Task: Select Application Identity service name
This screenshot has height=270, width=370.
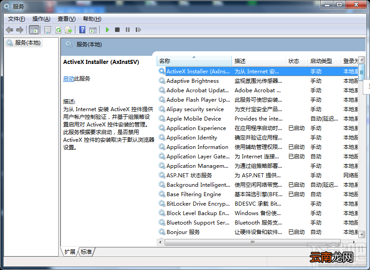Action: [192, 137]
